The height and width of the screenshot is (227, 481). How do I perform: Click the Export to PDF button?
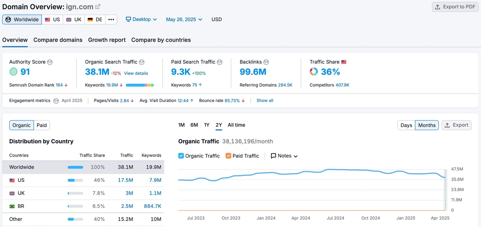coord(455,7)
